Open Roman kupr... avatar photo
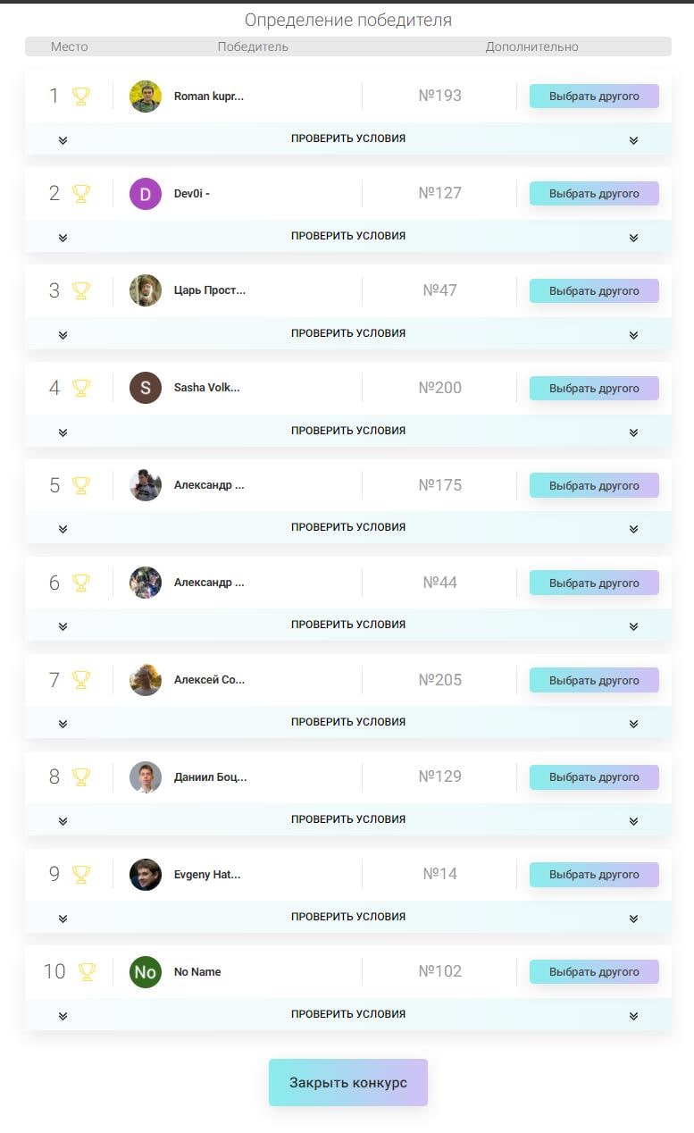 point(146,97)
